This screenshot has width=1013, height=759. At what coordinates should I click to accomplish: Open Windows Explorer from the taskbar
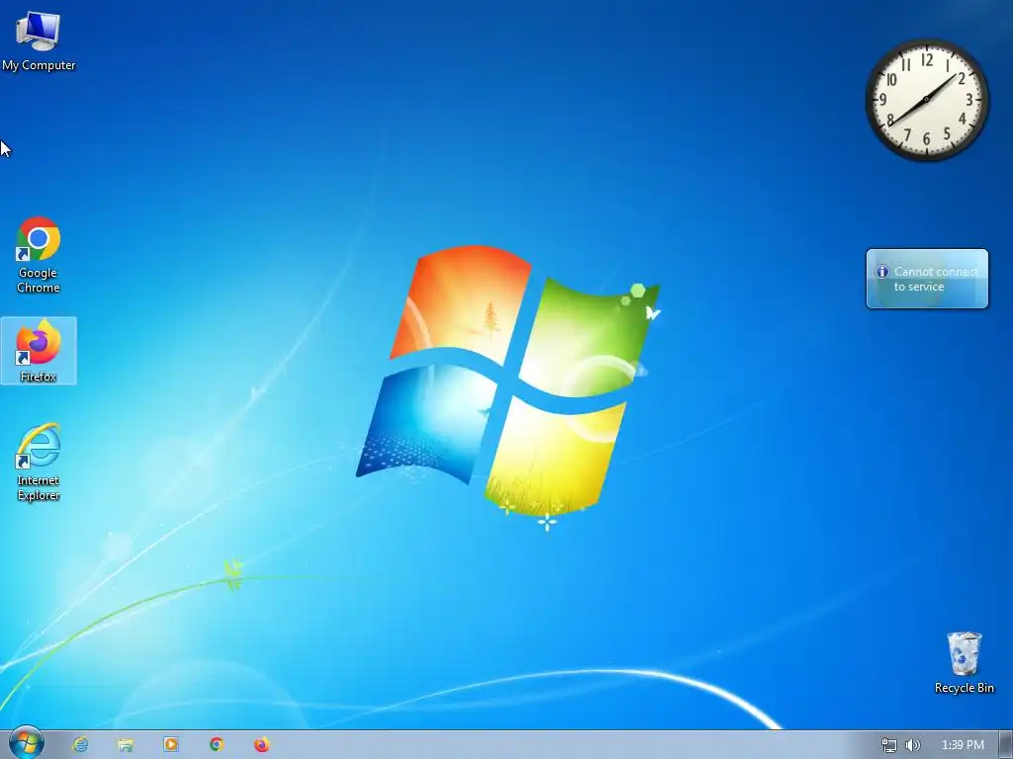tap(126, 745)
